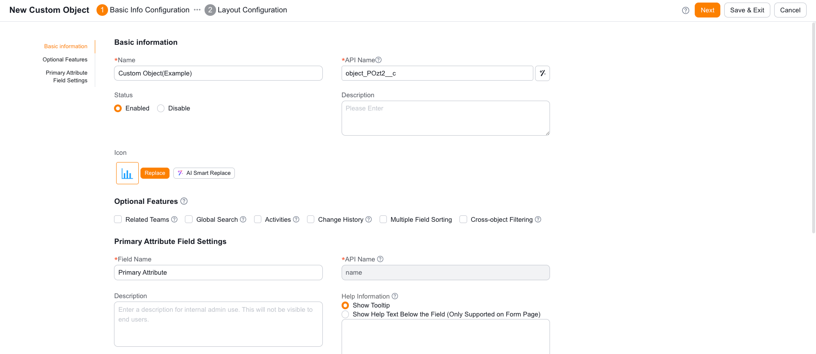Click the Replace icon button

click(155, 173)
